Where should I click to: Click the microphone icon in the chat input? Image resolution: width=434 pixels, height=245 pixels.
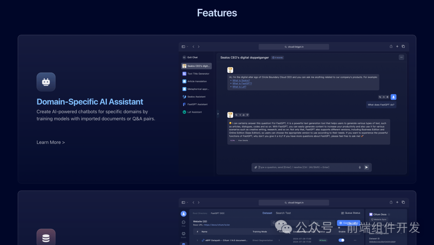(x=360, y=167)
